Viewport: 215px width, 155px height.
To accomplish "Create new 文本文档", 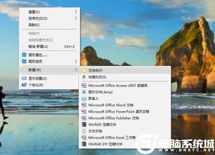I will [125, 131].
